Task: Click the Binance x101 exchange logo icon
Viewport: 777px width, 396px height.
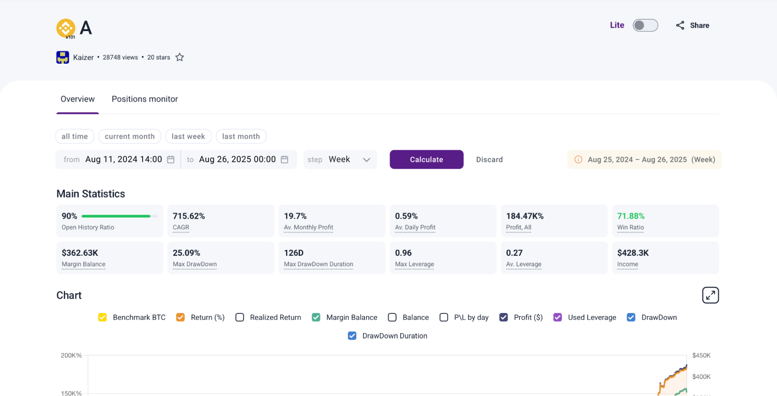Action: (66, 28)
